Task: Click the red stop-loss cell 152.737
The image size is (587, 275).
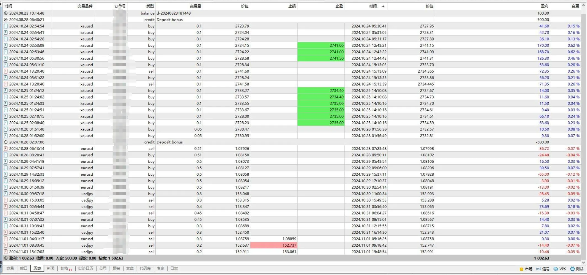Action: pyautogui.click(x=274, y=245)
